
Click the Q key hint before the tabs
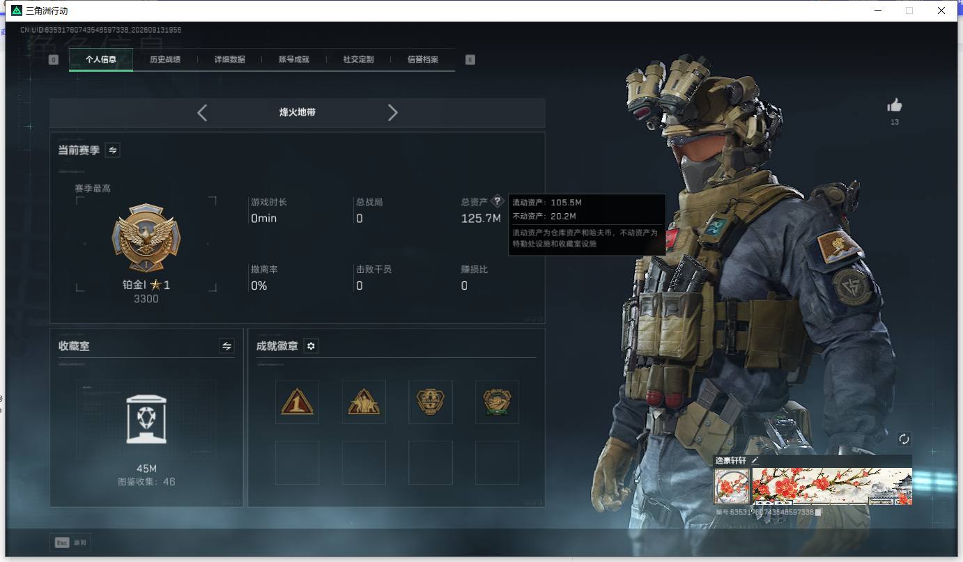point(54,60)
